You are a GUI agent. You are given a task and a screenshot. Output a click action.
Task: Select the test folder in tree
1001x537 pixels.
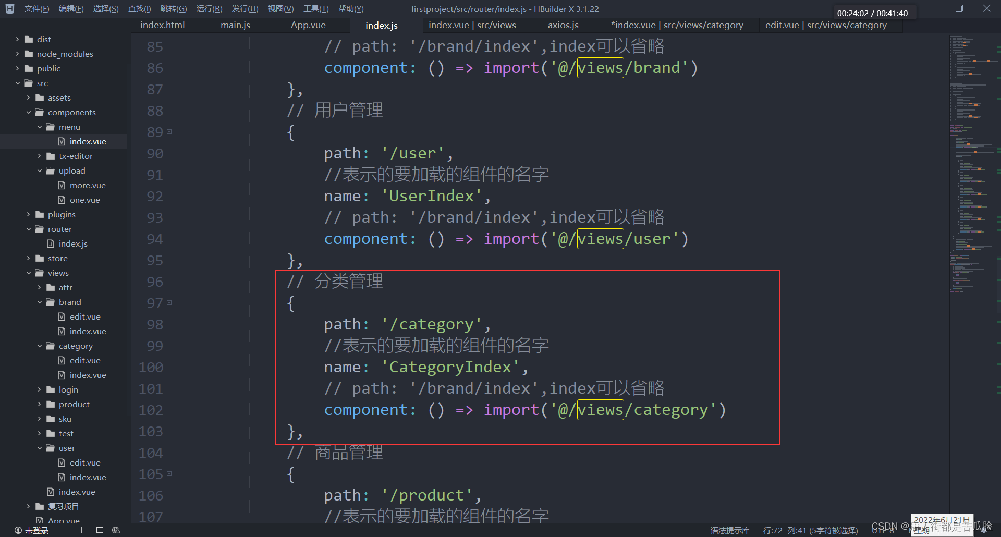coord(66,433)
